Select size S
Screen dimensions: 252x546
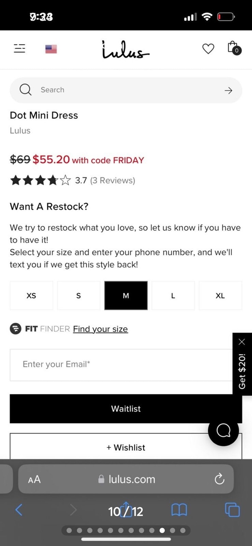coord(79,296)
